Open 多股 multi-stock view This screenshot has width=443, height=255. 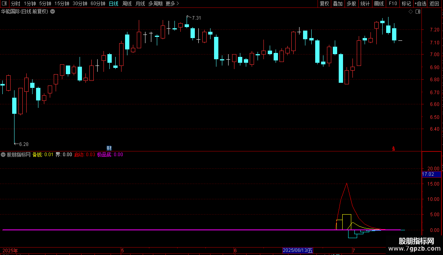(x=351, y=4)
